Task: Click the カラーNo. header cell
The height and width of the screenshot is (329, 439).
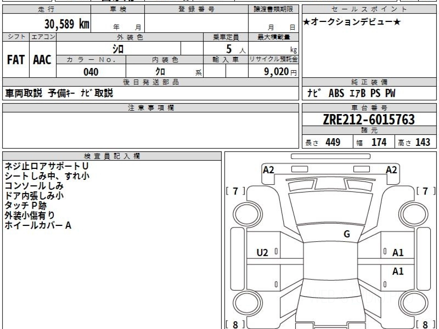Action: pos(91,60)
